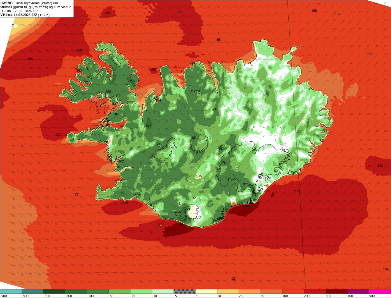Click the value 192 in Breiðafjörður bay

tap(121, 126)
